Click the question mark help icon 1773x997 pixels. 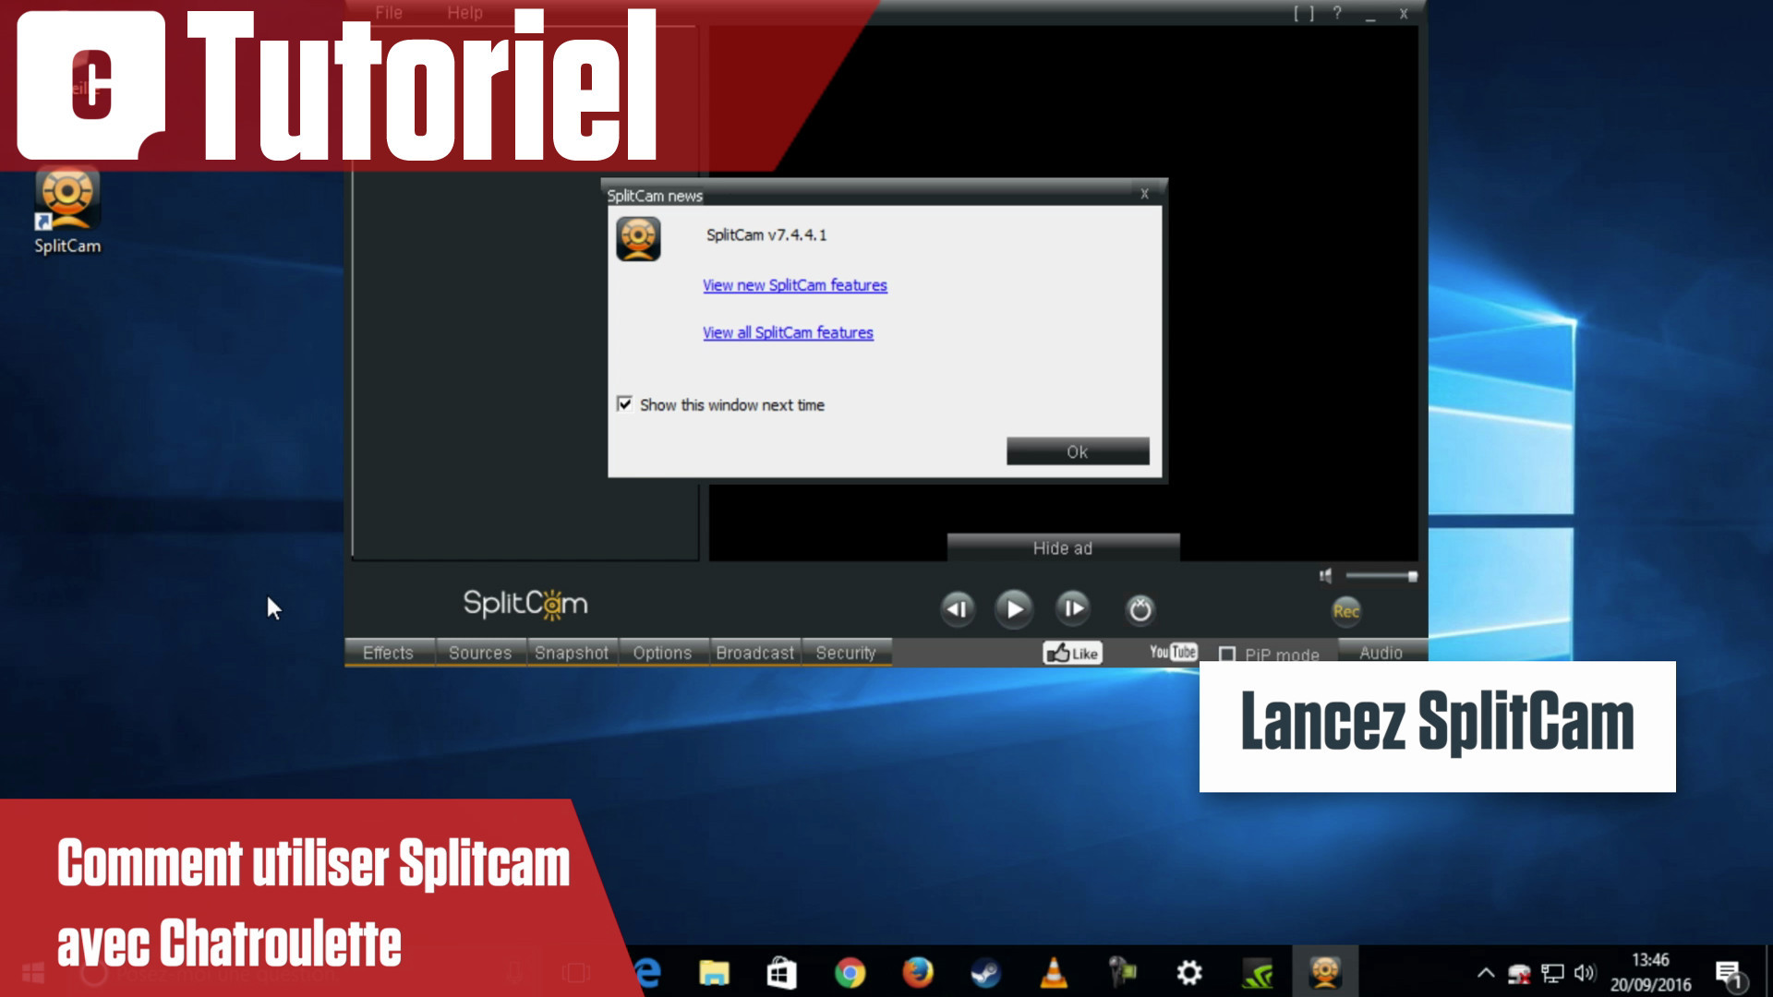click(1337, 13)
